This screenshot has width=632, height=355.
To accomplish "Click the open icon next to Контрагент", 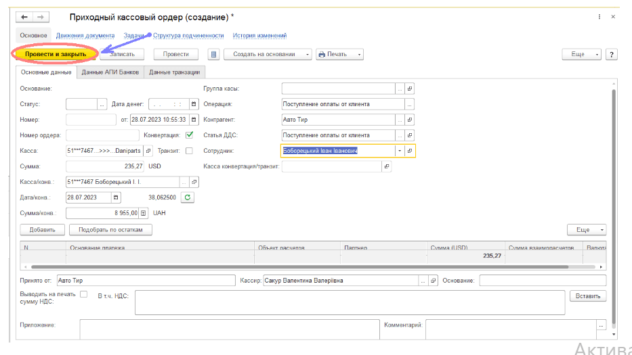I will (409, 120).
